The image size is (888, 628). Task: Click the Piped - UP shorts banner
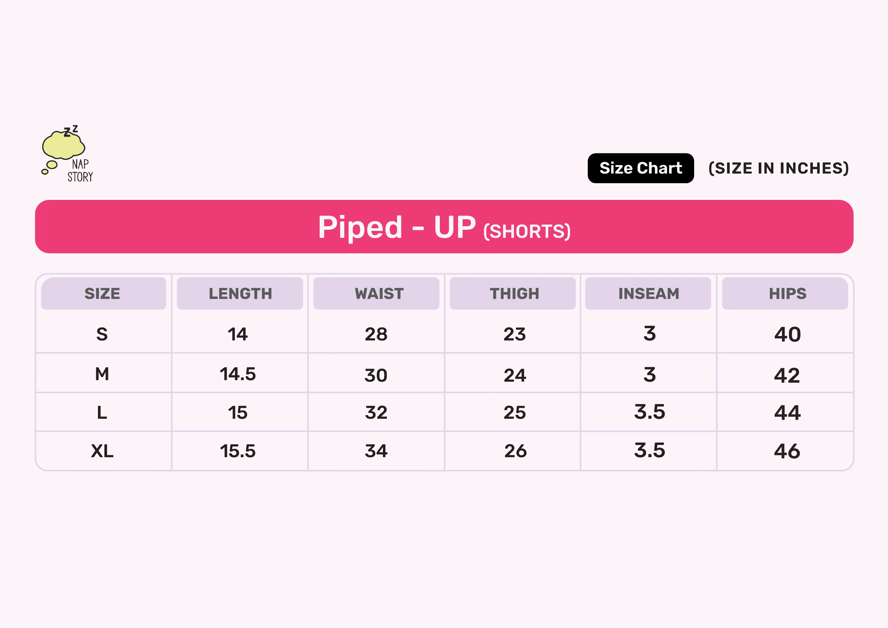point(444,227)
